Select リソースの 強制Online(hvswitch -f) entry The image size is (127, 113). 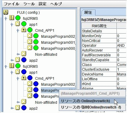coord(92,107)
